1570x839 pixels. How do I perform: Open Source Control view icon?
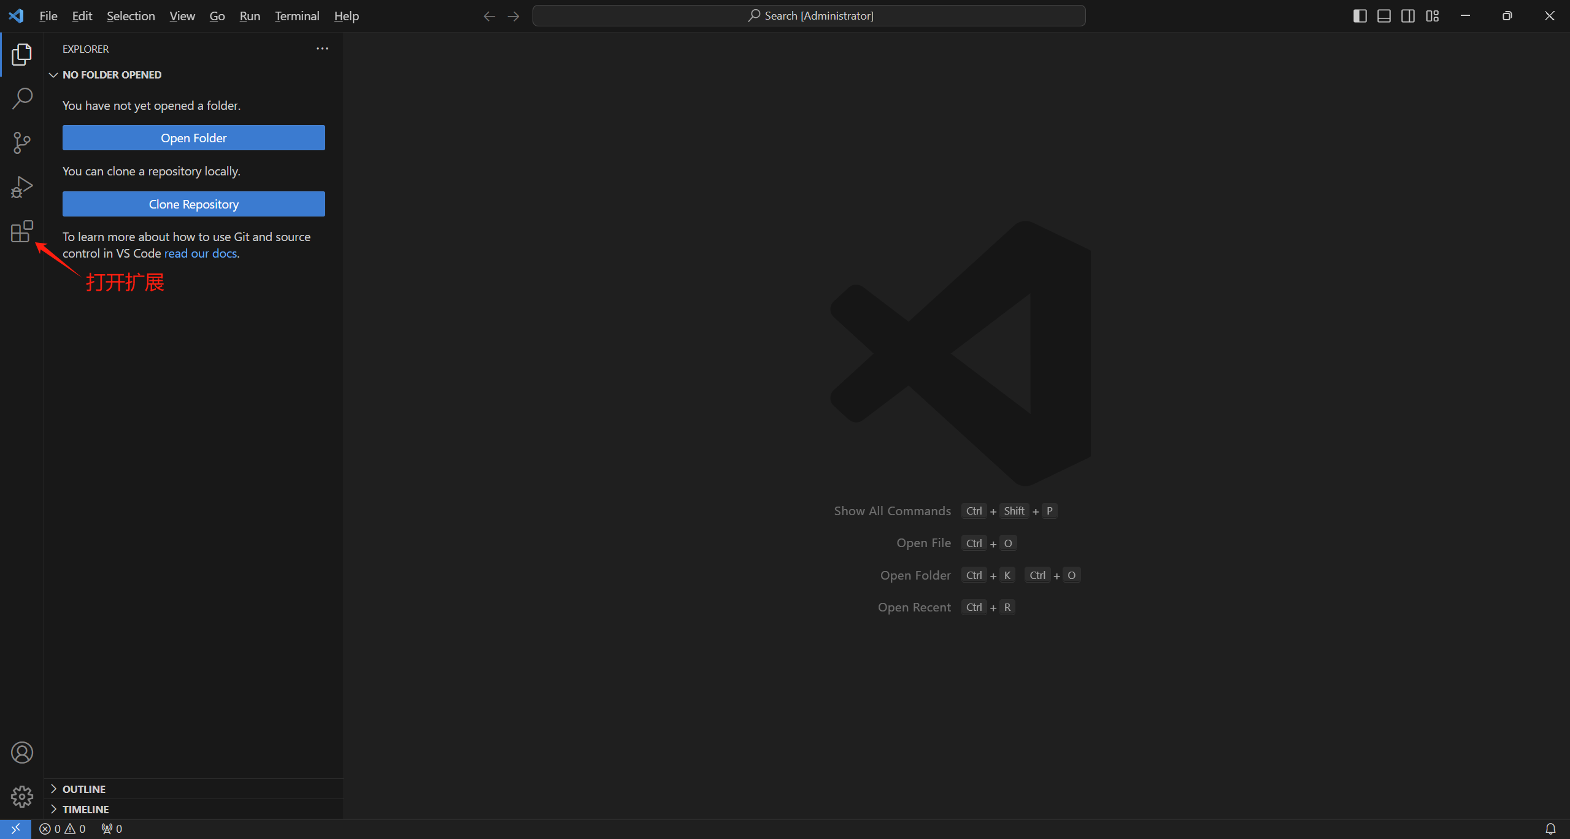coord(21,142)
